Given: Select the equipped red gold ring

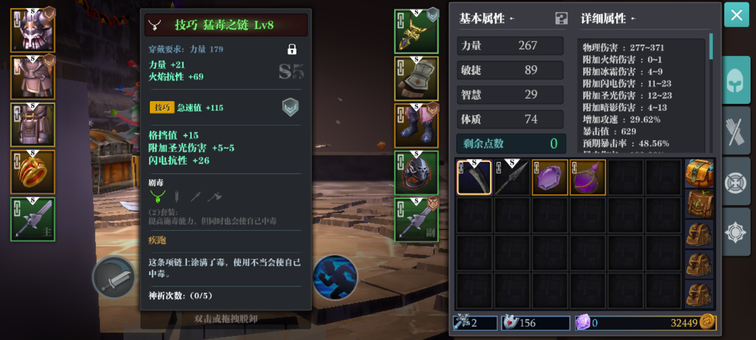Looking at the screenshot, I should (x=33, y=172).
